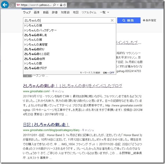Open the 条件指定 advanced options link

[x=149, y=20]
